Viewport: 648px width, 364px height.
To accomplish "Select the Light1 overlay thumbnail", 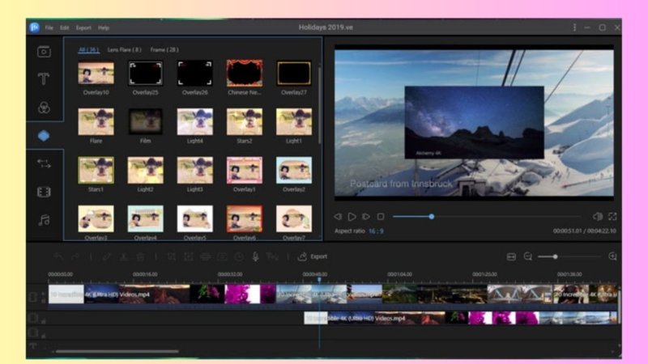I will [x=294, y=122].
